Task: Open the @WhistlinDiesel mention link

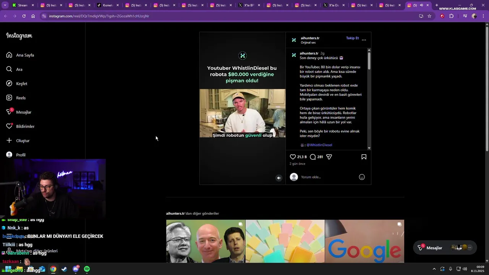Action: (319, 145)
